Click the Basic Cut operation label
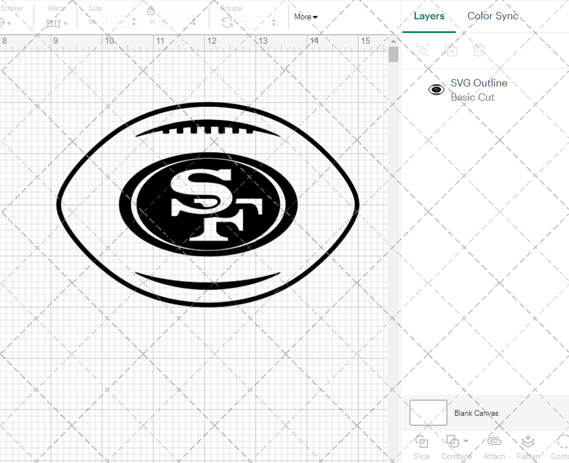This screenshot has width=569, height=463. 472,97
